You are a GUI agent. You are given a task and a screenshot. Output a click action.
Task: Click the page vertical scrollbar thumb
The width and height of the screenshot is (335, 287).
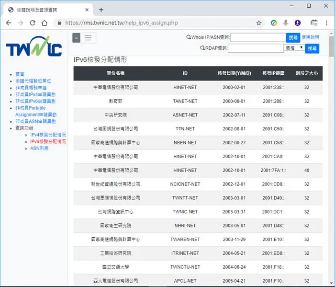tap(331, 46)
